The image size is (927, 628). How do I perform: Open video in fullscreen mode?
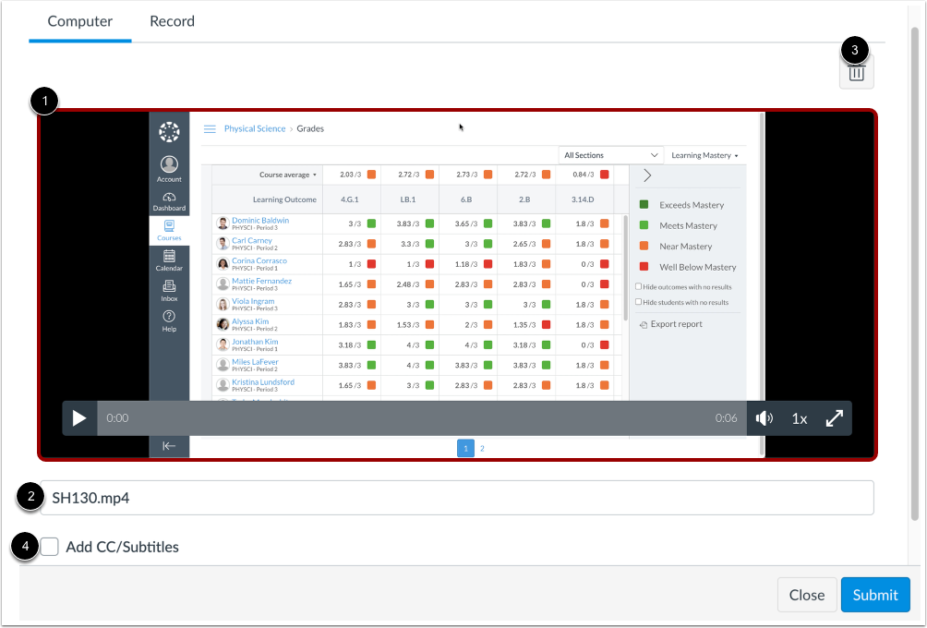[x=834, y=418]
